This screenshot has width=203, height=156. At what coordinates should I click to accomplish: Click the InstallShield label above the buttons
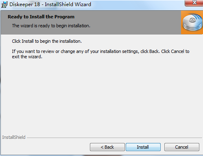(x=14, y=137)
